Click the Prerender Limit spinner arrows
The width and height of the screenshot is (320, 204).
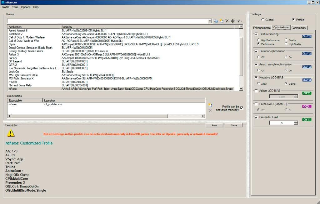pyautogui.click(x=296, y=123)
